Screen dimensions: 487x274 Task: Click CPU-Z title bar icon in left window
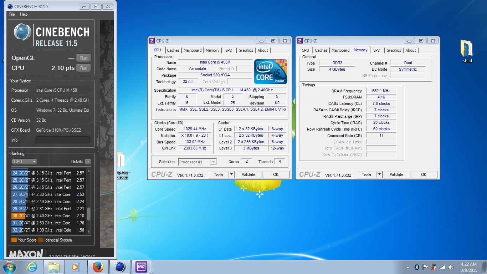click(152, 41)
